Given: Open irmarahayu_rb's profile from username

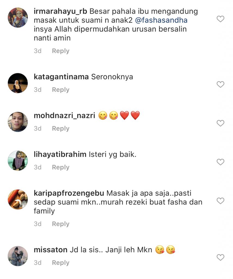Looking at the screenshot, I should [60, 11].
